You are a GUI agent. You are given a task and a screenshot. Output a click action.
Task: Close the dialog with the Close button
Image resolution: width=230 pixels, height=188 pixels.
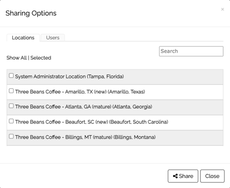[x=212, y=176]
